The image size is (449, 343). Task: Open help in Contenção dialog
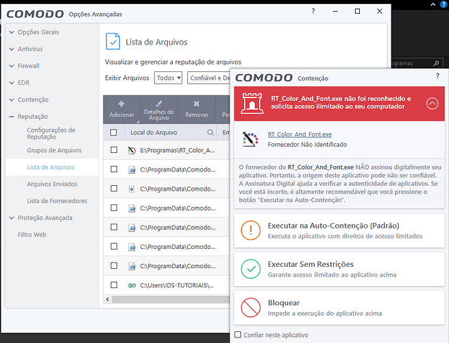point(437,75)
